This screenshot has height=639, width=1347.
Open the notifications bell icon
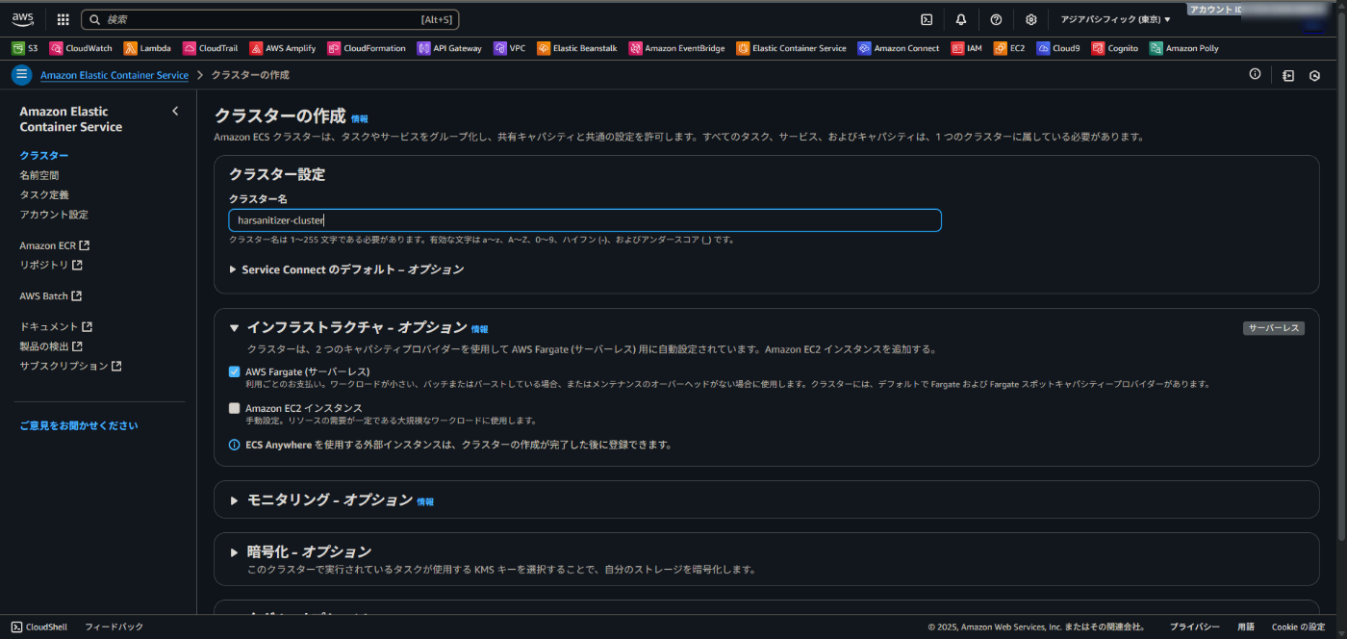961,19
